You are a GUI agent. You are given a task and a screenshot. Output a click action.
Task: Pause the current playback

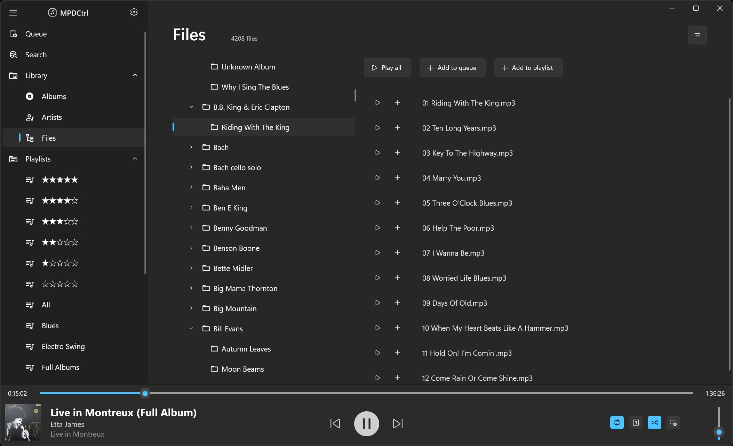pyautogui.click(x=366, y=423)
